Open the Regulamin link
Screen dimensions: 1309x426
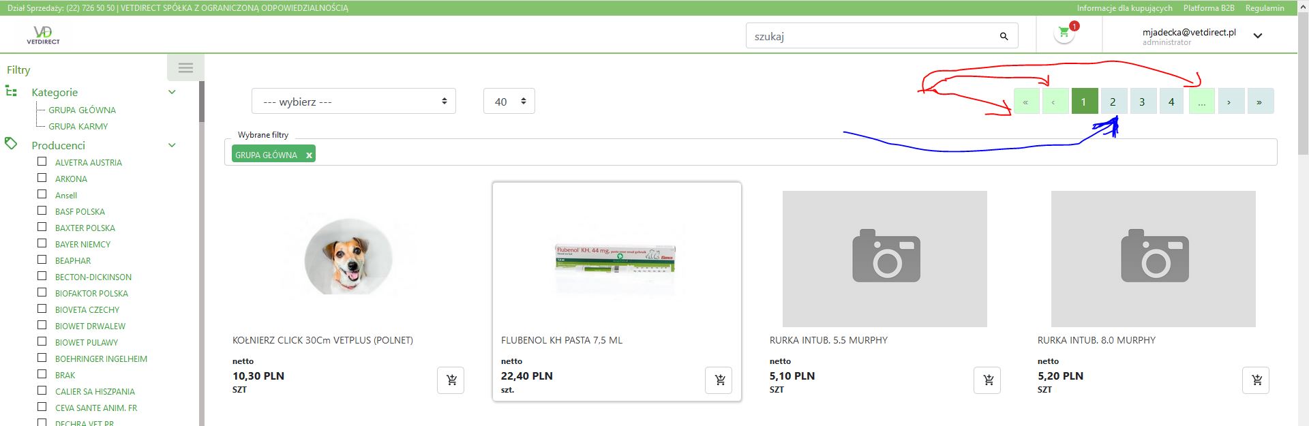pyautogui.click(x=1265, y=8)
